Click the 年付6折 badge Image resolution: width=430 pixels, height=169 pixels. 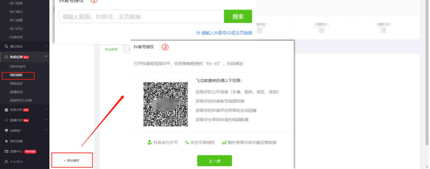30,152
